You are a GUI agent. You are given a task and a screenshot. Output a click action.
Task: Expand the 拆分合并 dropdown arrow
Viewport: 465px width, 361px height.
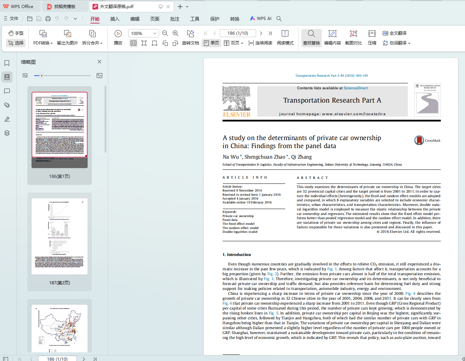click(x=101, y=43)
